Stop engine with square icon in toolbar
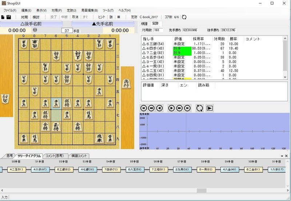This screenshot has height=201, width=291. point(119,17)
